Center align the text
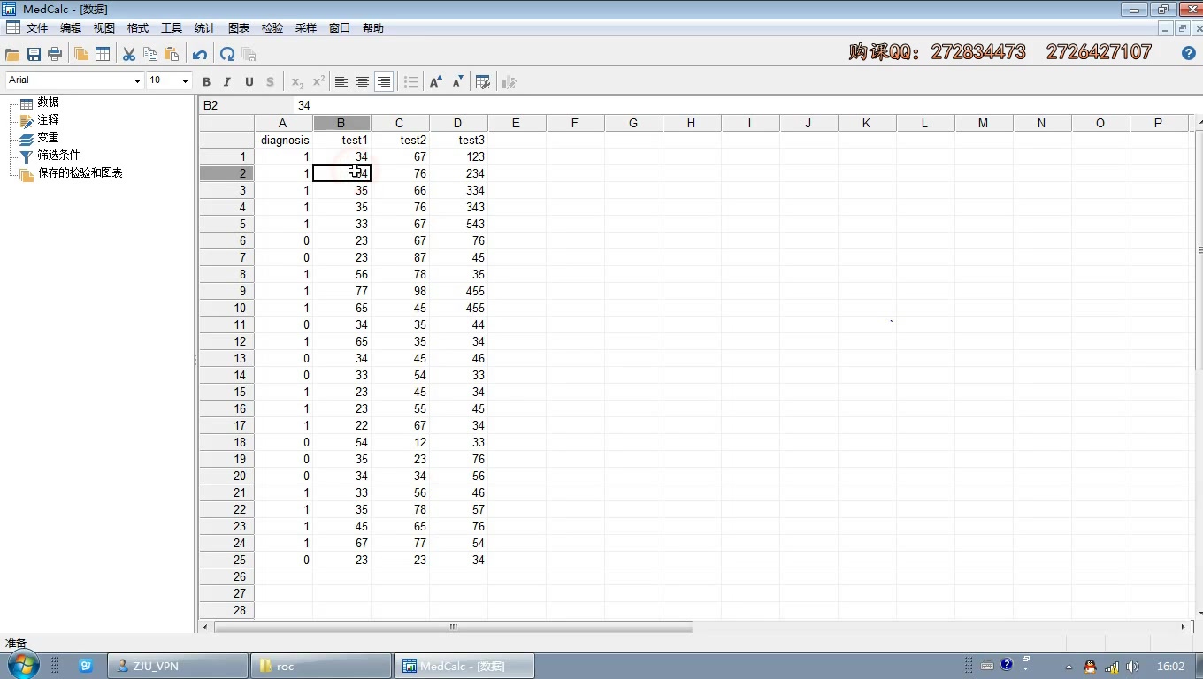 pos(363,82)
